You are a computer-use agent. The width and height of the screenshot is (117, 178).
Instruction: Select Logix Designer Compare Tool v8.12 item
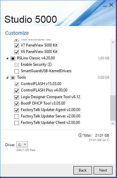(51, 97)
